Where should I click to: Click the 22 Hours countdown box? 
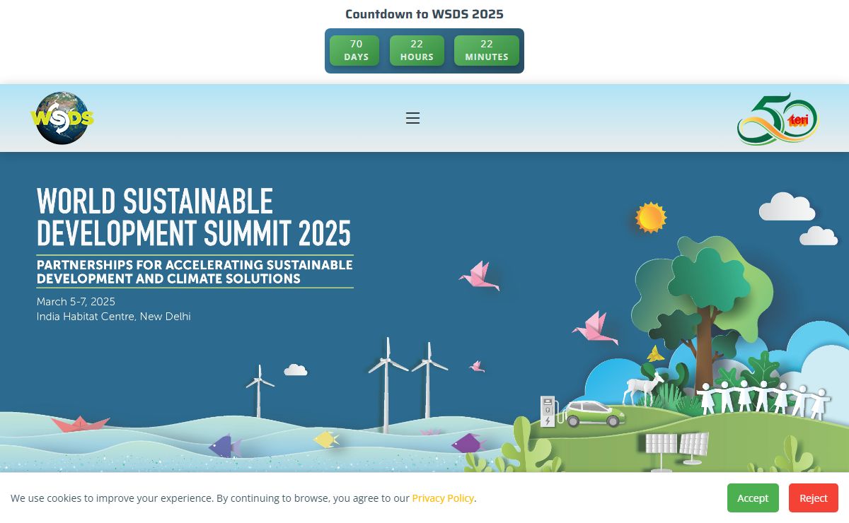pyautogui.click(x=417, y=50)
